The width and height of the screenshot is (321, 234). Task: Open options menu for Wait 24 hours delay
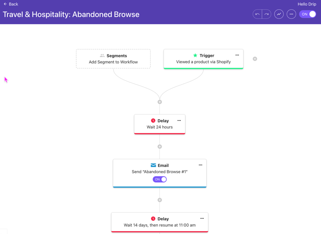[x=179, y=120]
